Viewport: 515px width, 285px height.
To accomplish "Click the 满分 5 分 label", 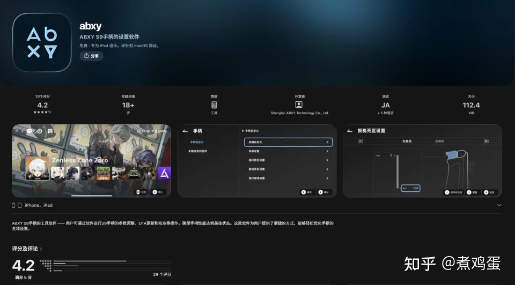I will pos(23,277).
